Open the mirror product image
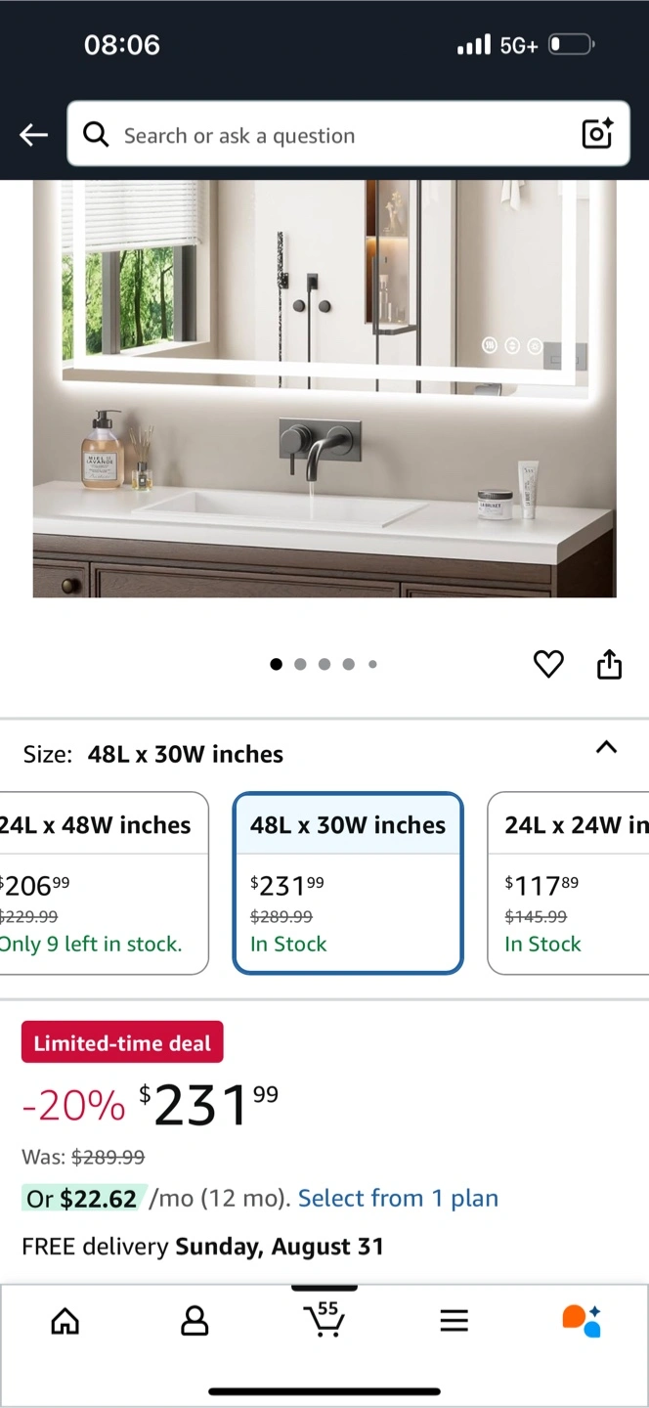This screenshot has width=649, height=1408. [324, 391]
